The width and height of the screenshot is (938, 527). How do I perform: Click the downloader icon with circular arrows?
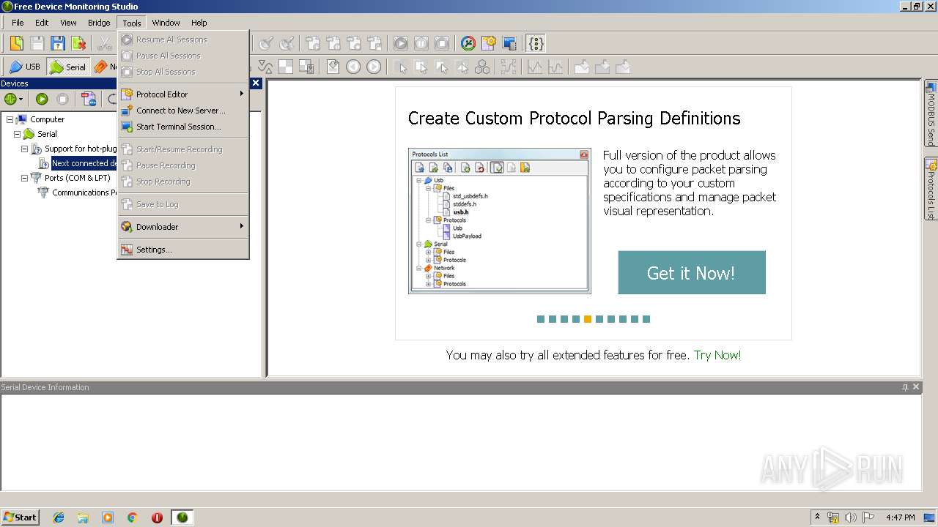coord(468,43)
